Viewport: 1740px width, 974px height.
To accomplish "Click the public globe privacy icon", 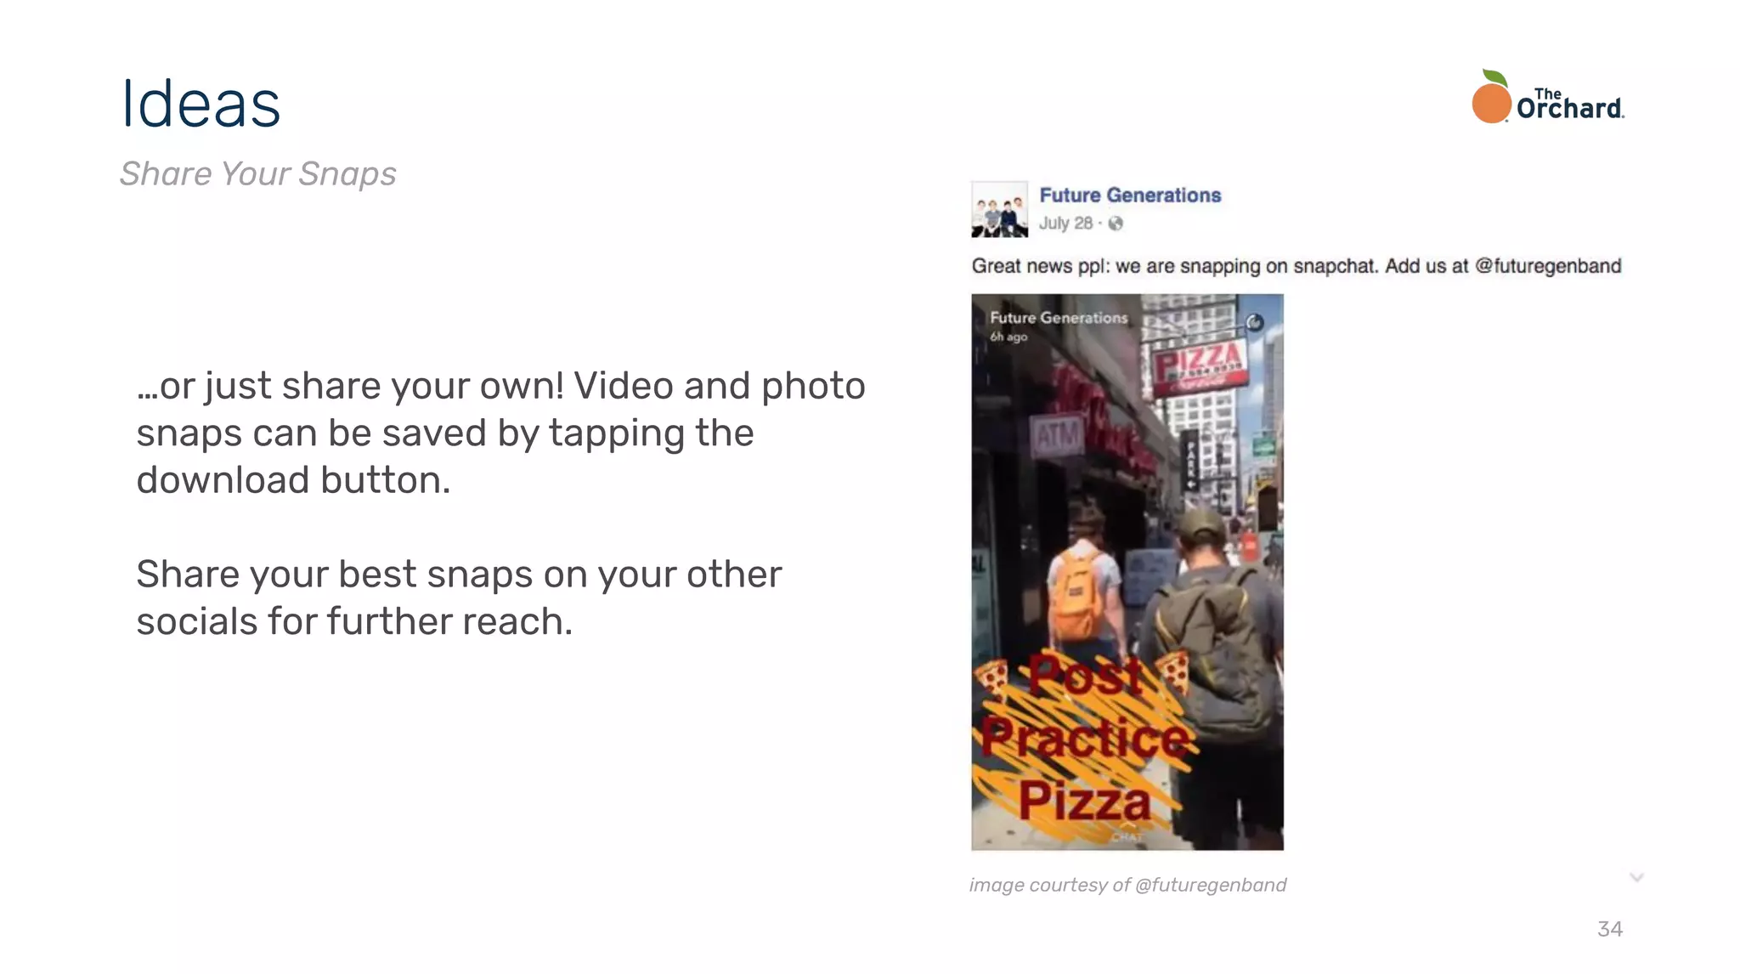I will (1116, 224).
